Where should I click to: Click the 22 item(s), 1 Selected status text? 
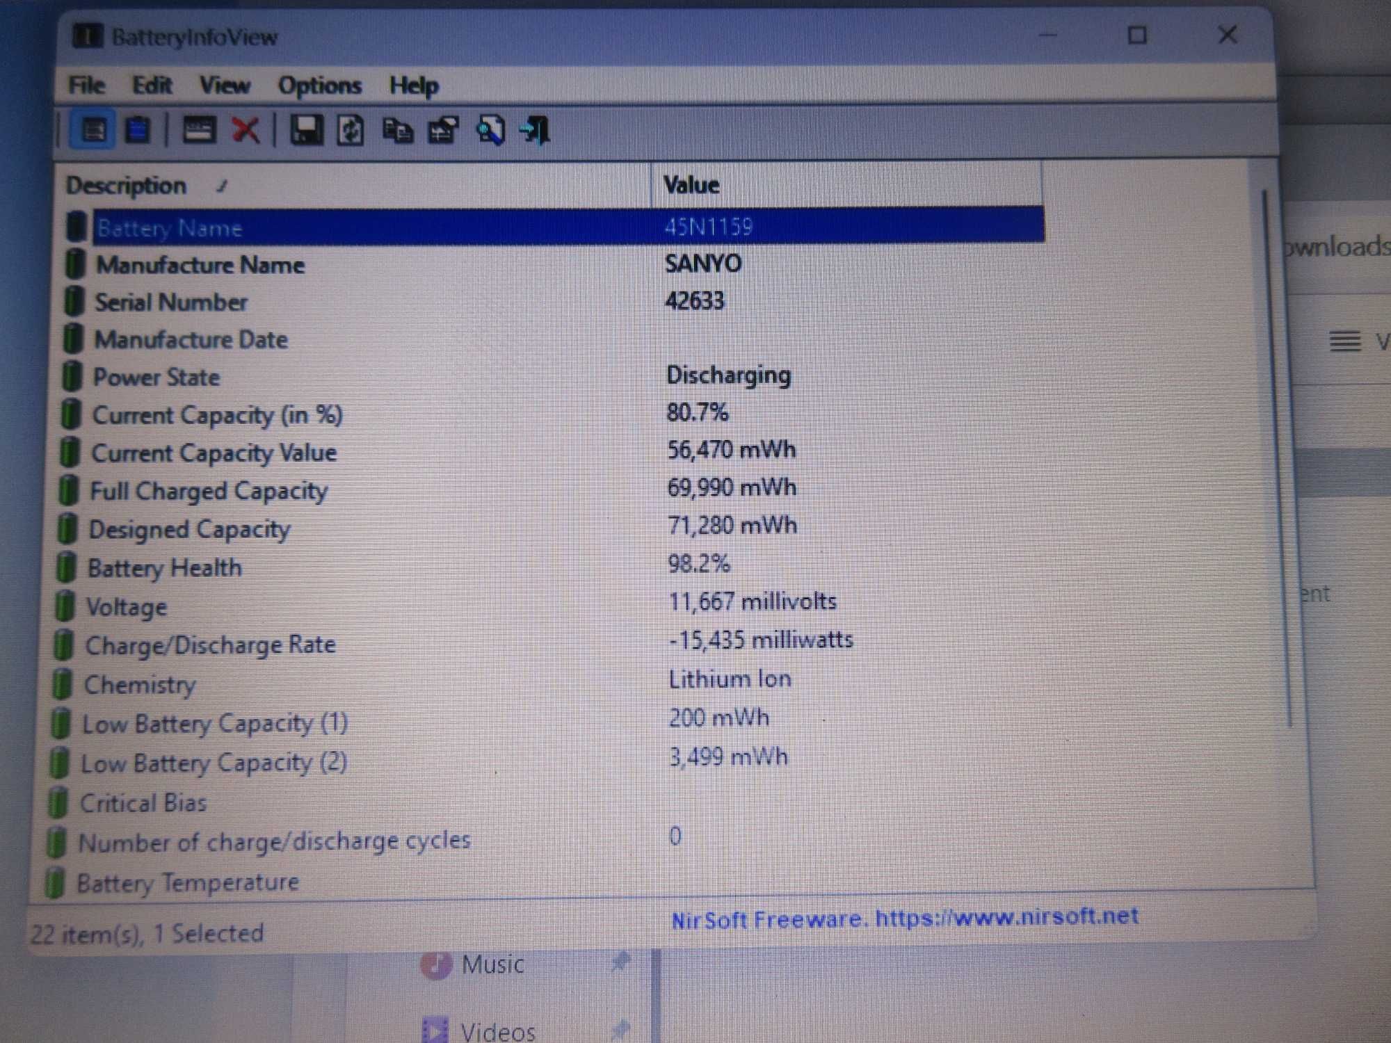(147, 933)
